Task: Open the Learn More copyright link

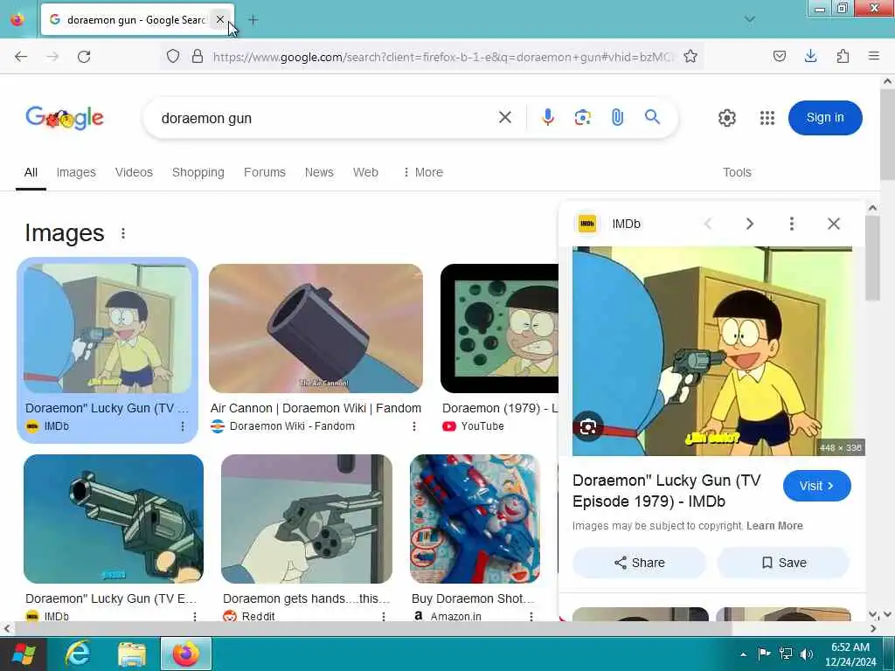Action: (774, 525)
